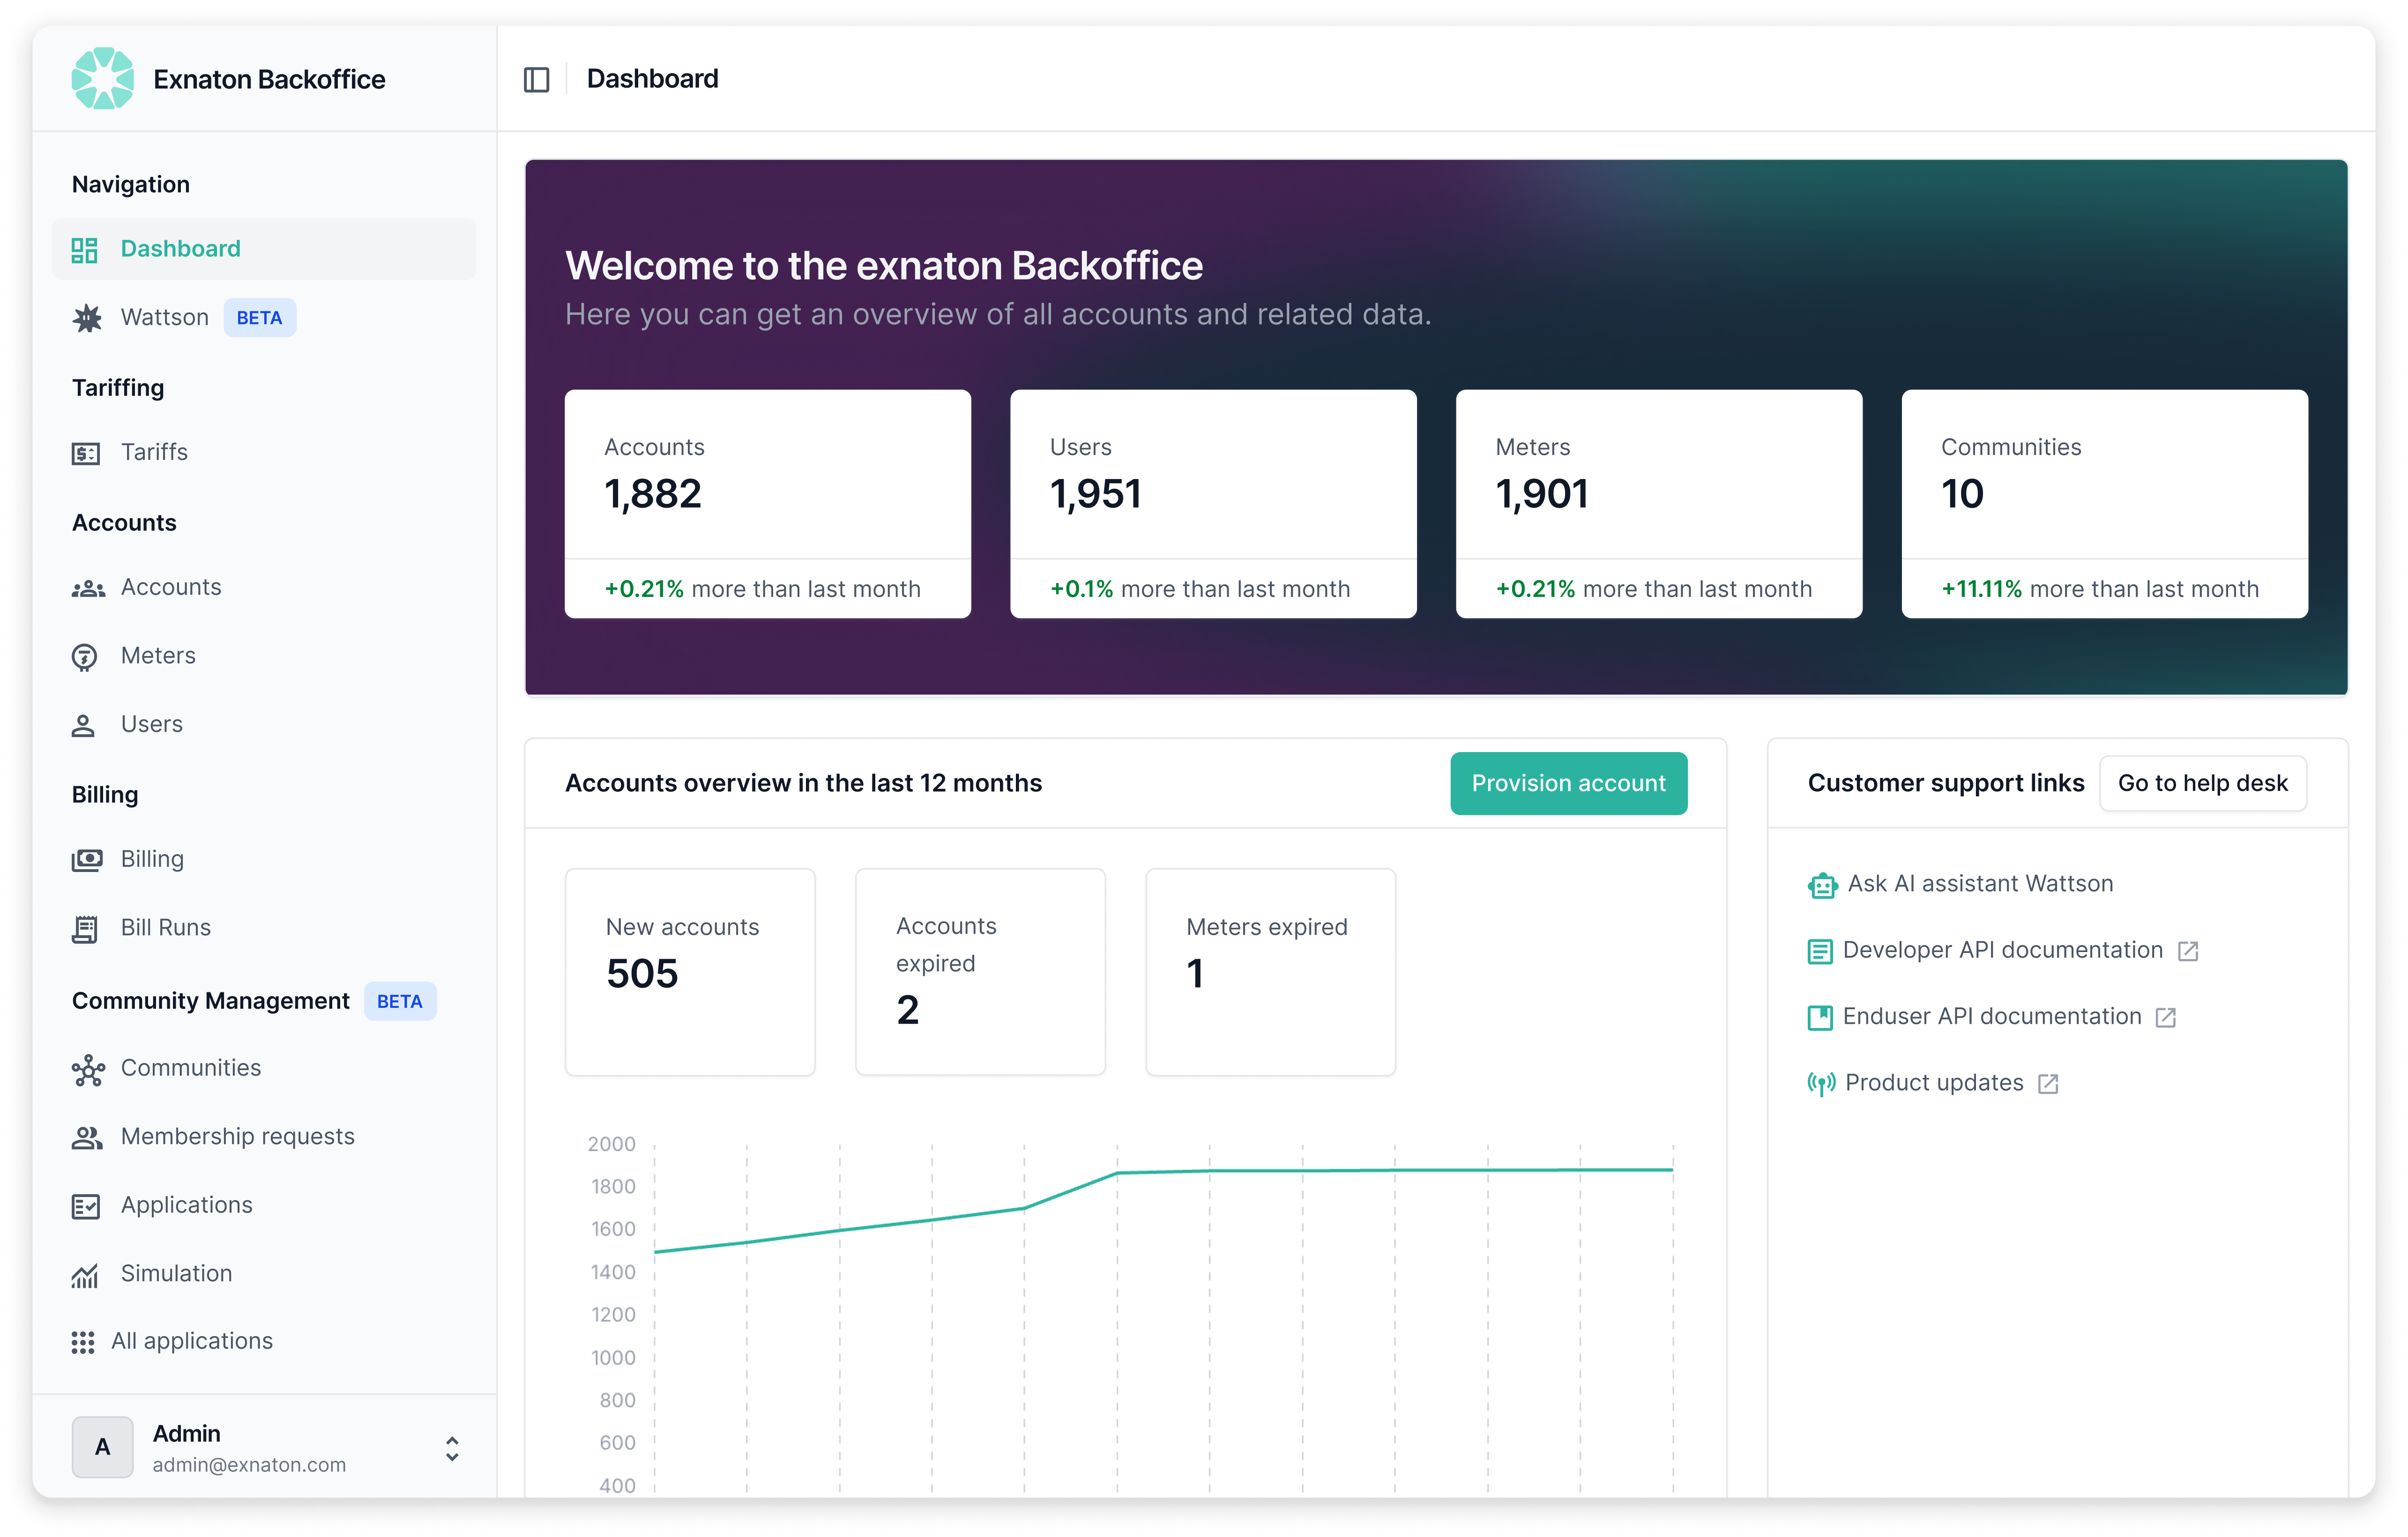This screenshot has width=2408, height=1537.
Task: Click the 2000 axis label on chart
Action: [x=611, y=1144]
